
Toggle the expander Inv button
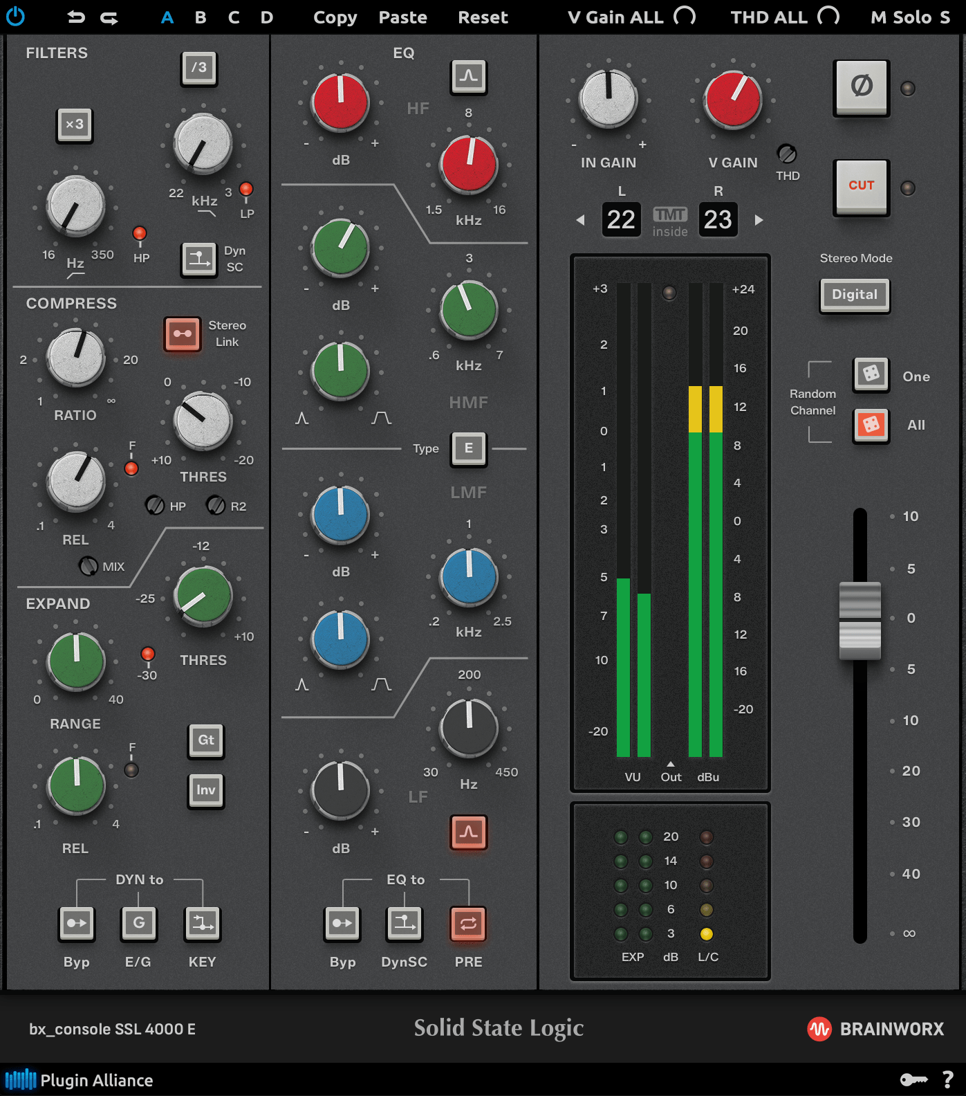pos(206,790)
